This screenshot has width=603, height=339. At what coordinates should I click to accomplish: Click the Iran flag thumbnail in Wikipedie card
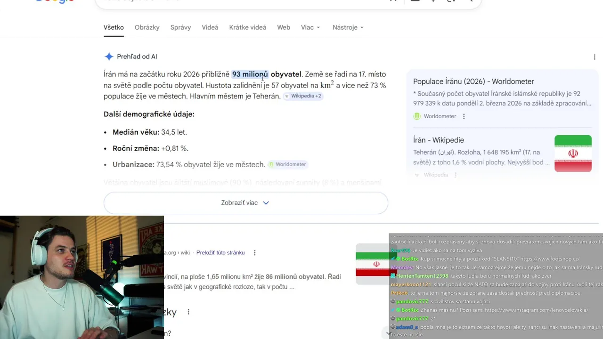pyautogui.click(x=573, y=153)
